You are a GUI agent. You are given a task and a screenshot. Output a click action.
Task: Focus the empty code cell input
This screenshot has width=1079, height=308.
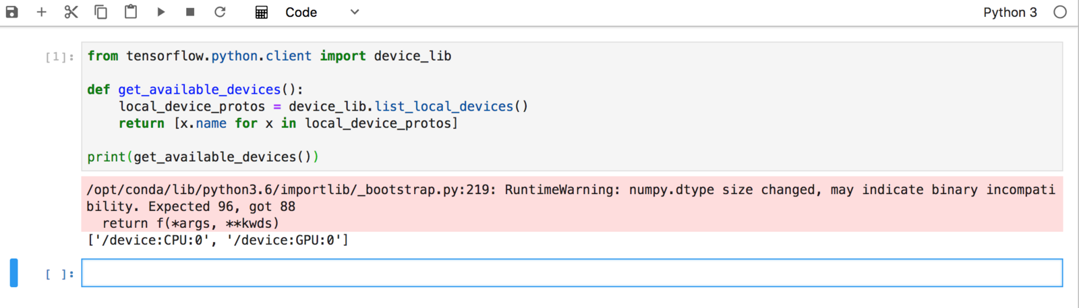pos(572,273)
